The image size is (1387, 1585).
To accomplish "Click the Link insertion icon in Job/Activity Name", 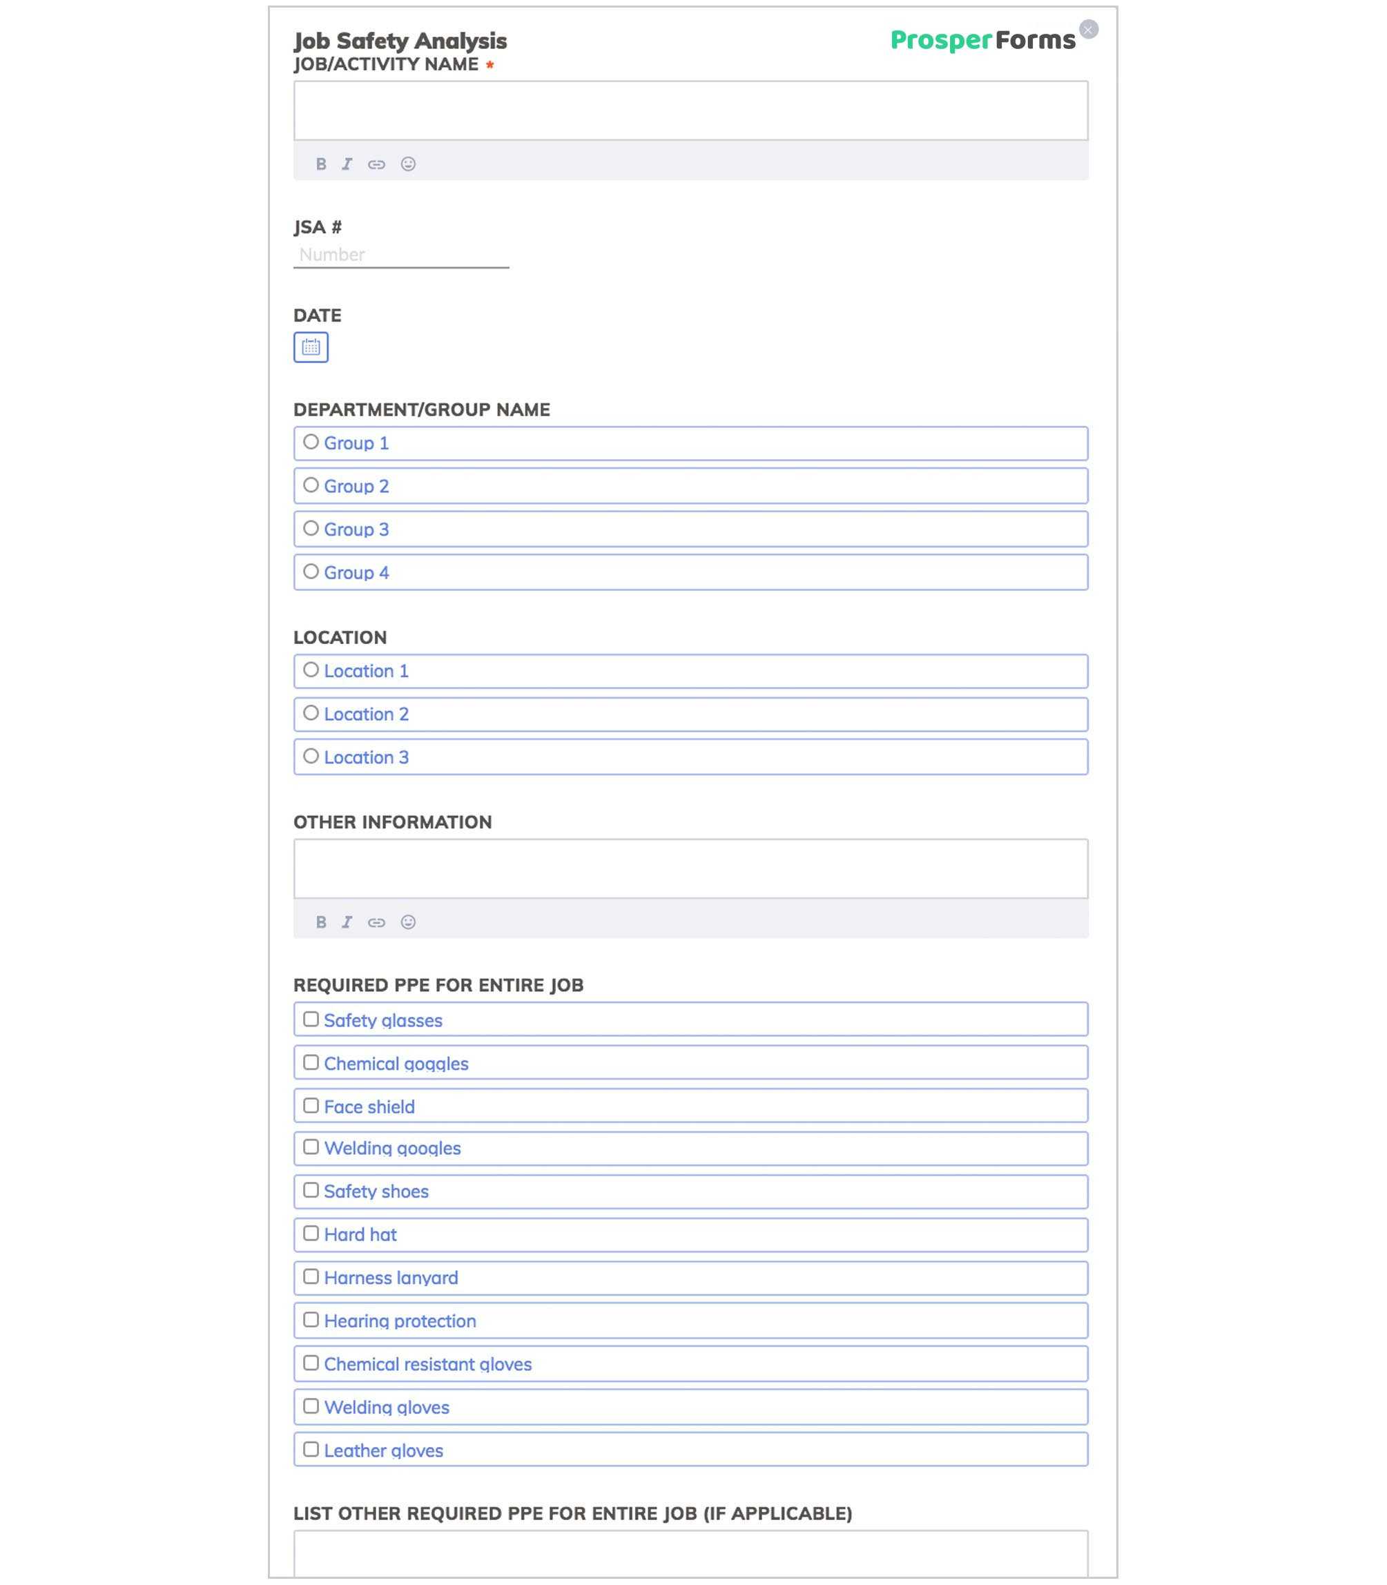I will click(x=378, y=164).
